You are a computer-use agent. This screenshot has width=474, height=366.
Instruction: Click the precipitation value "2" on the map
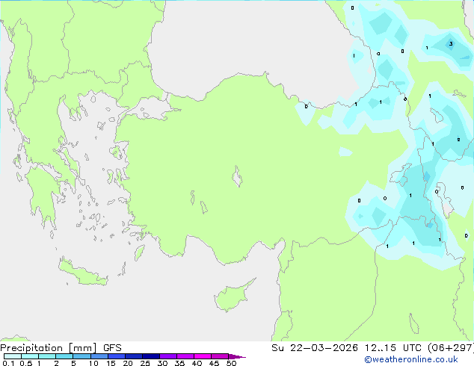click(x=458, y=140)
